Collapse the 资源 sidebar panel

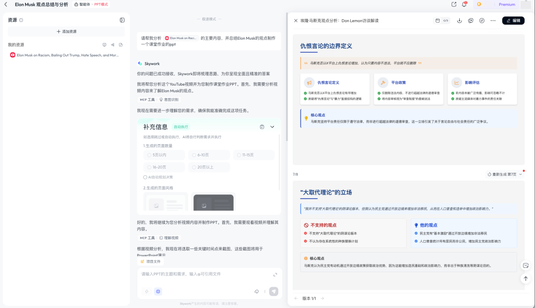122,20
